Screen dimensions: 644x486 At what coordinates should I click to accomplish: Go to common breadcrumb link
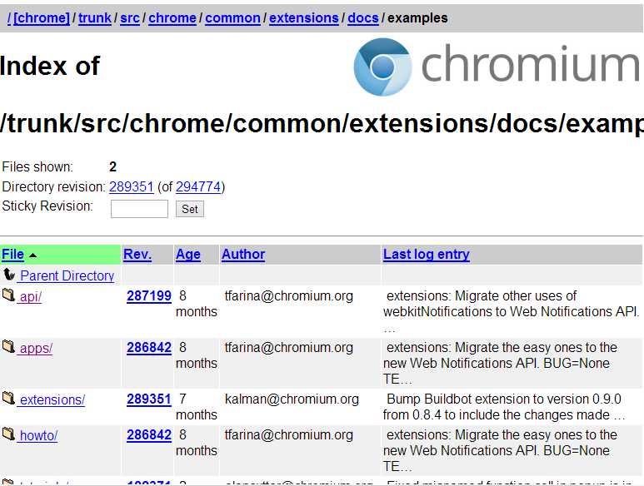[232, 18]
